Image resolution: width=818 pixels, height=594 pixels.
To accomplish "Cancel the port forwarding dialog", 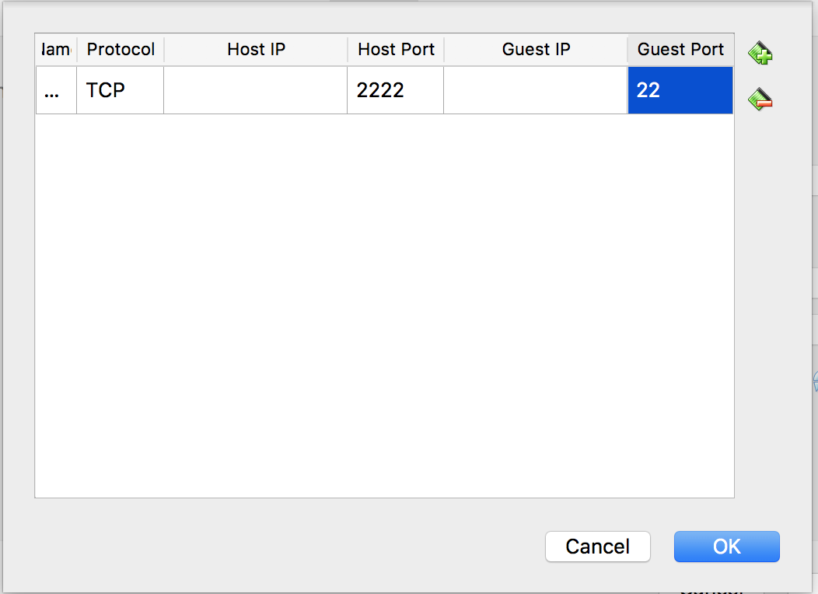I will point(598,547).
